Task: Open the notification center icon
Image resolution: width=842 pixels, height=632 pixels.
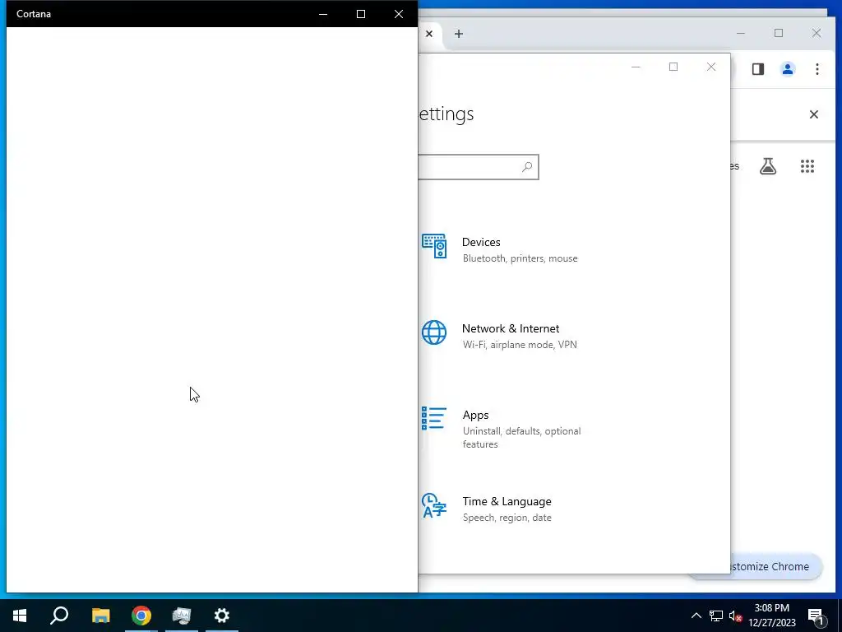Action: (x=817, y=616)
